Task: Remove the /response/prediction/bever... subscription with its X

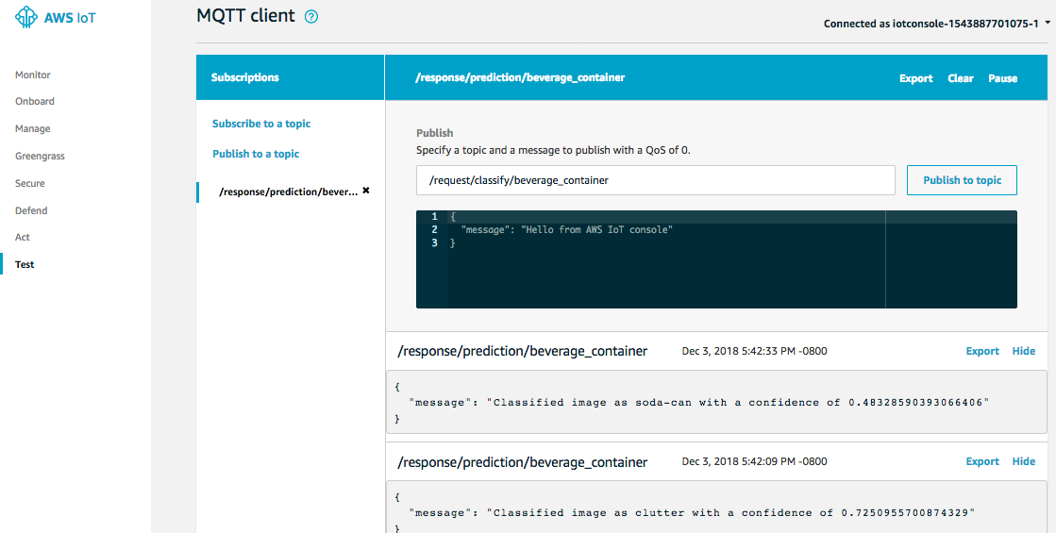Action: click(366, 191)
